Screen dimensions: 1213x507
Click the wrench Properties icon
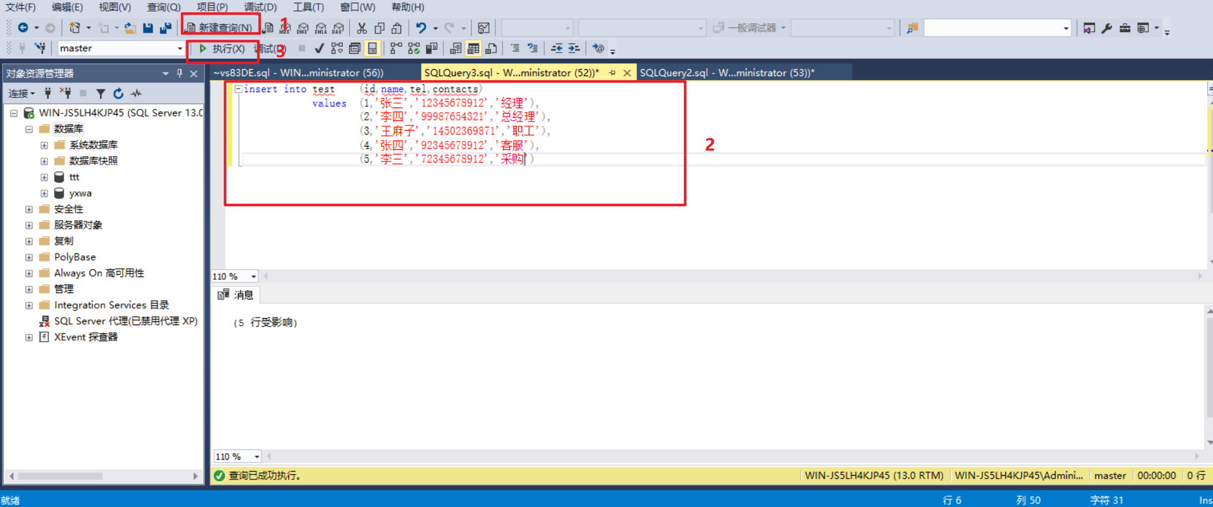click(x=1107, y=28)
